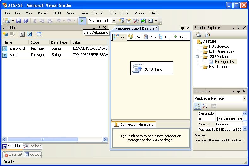This screenshot has height=166, width=249.
Task: Collapse the SSIS Packages tree node
Action: click(197, 57)
